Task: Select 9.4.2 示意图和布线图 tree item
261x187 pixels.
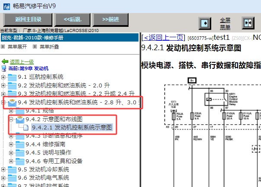Action: pos(54,119)
